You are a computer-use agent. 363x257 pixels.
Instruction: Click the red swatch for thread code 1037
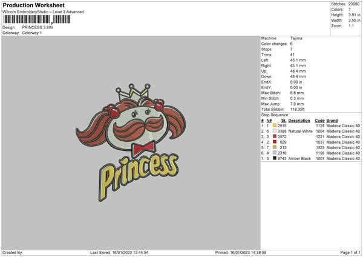(x=275, y=142)
